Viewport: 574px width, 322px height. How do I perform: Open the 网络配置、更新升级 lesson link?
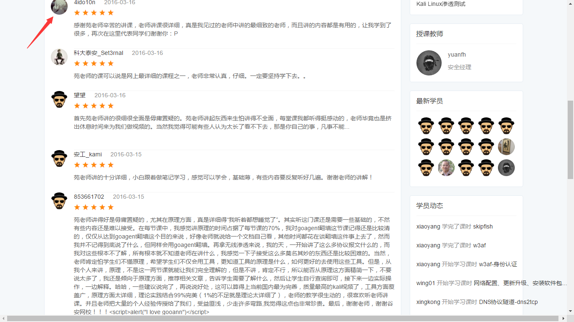click(520, 283)
